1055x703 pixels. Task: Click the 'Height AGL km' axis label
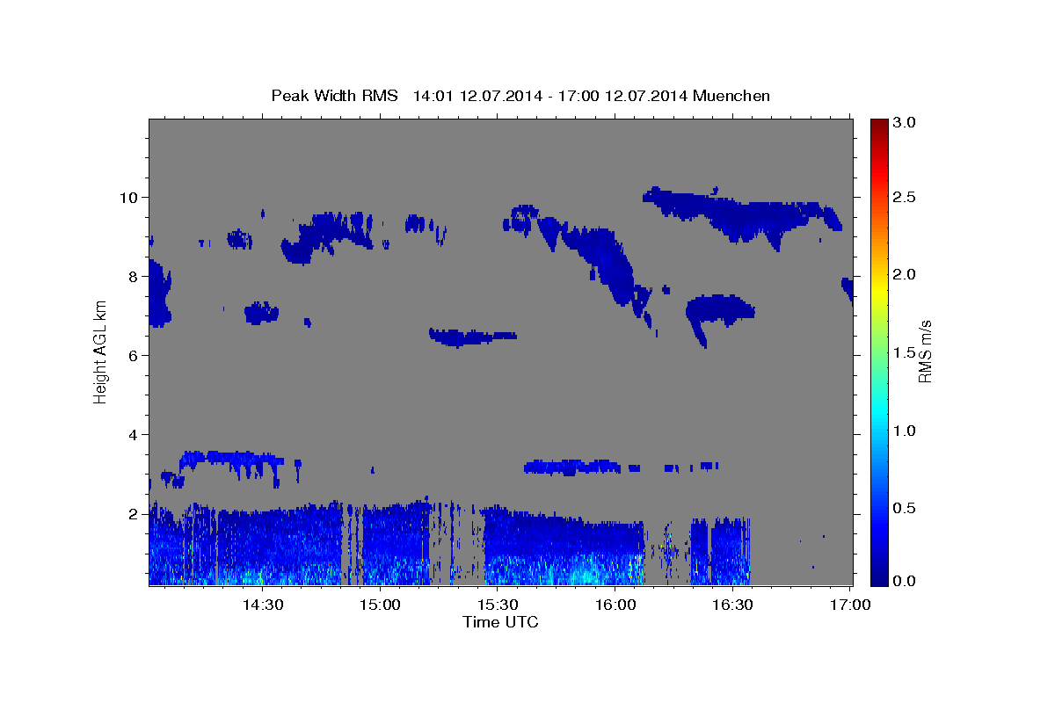(100, 351)
